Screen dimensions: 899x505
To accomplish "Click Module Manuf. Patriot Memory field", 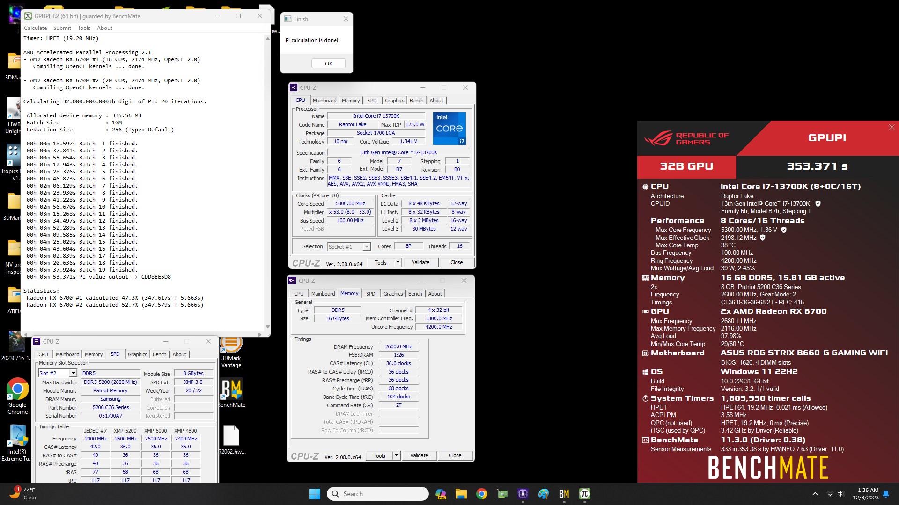I will (x=111, y=390).
